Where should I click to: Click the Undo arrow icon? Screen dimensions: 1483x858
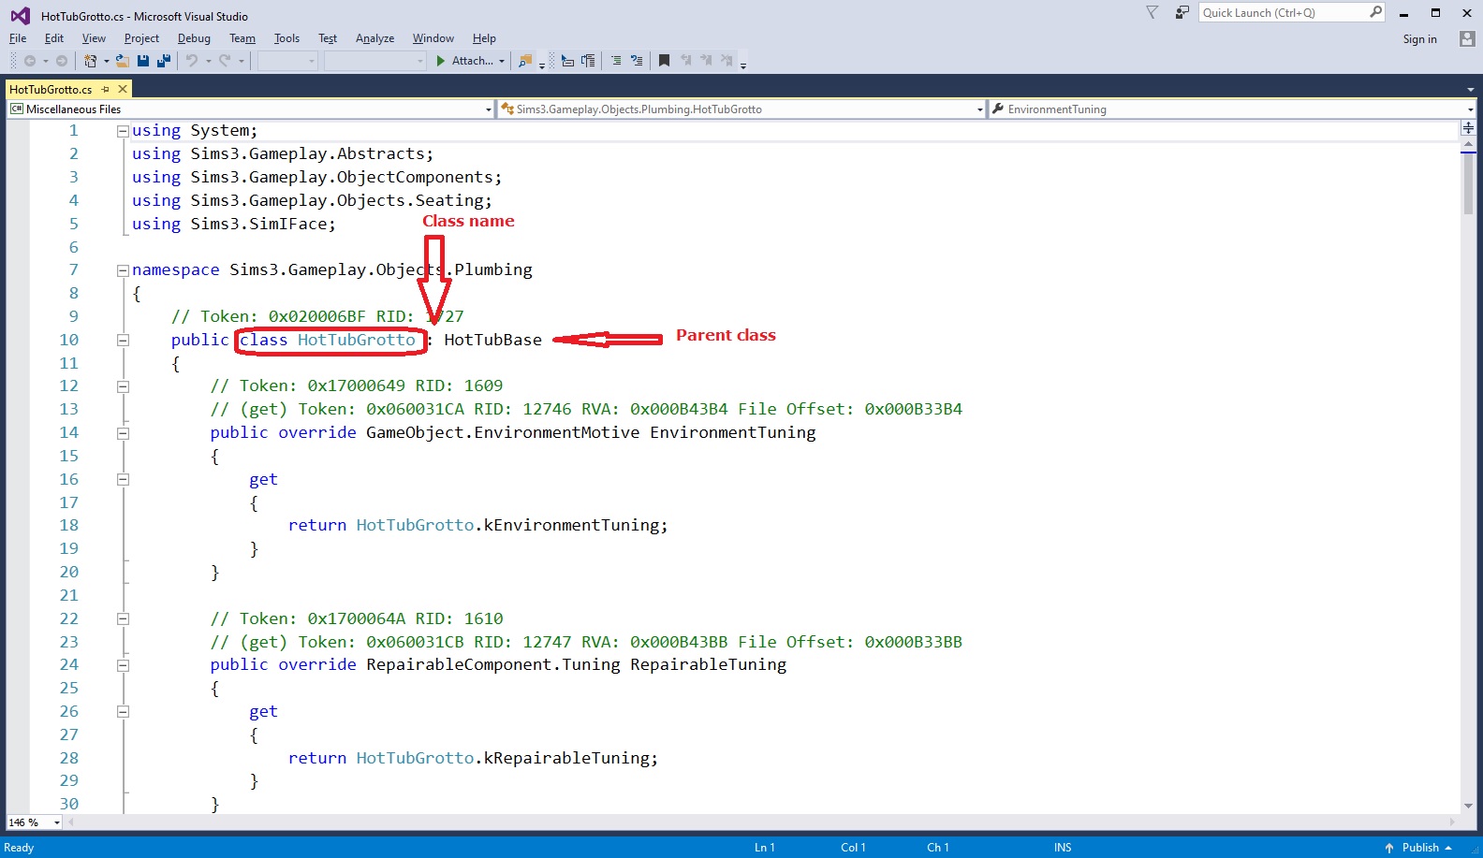[x=192, y=61]
